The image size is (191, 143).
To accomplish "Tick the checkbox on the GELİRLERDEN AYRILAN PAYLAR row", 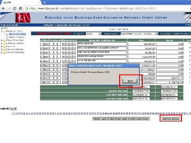I will (x=190, y=57).
